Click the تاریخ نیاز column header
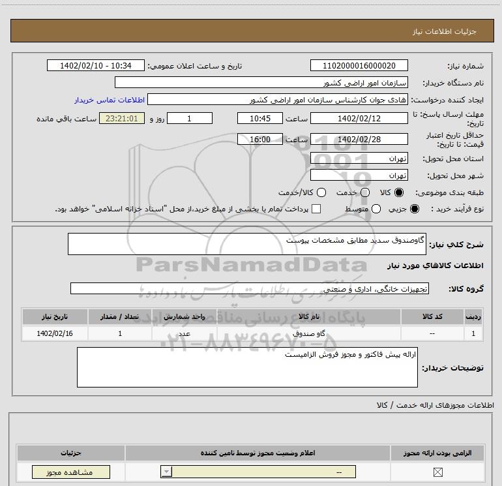Viewport: 502px width, 486px height. point(55,316)
